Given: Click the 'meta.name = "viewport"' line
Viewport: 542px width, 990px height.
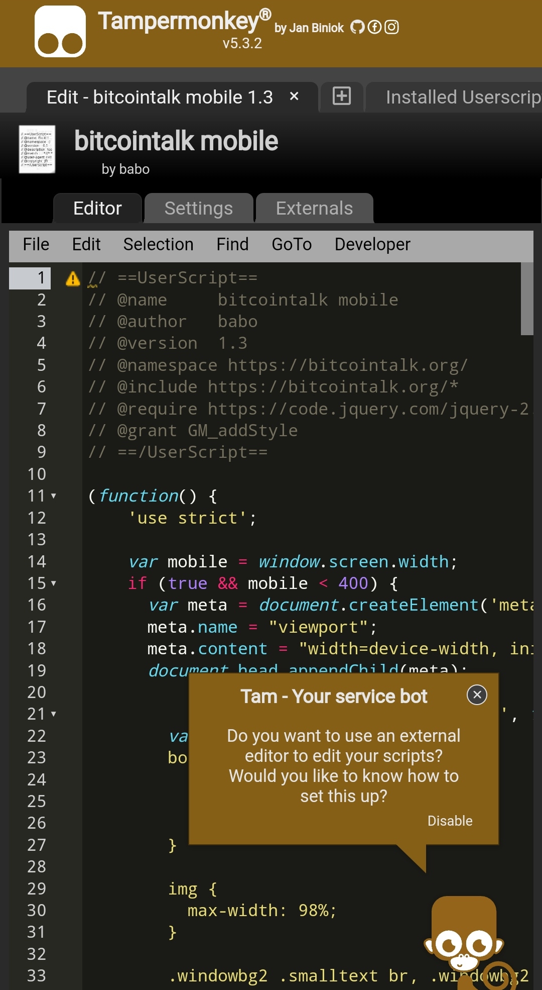Looking at the screenshot, I should point(262,627).
